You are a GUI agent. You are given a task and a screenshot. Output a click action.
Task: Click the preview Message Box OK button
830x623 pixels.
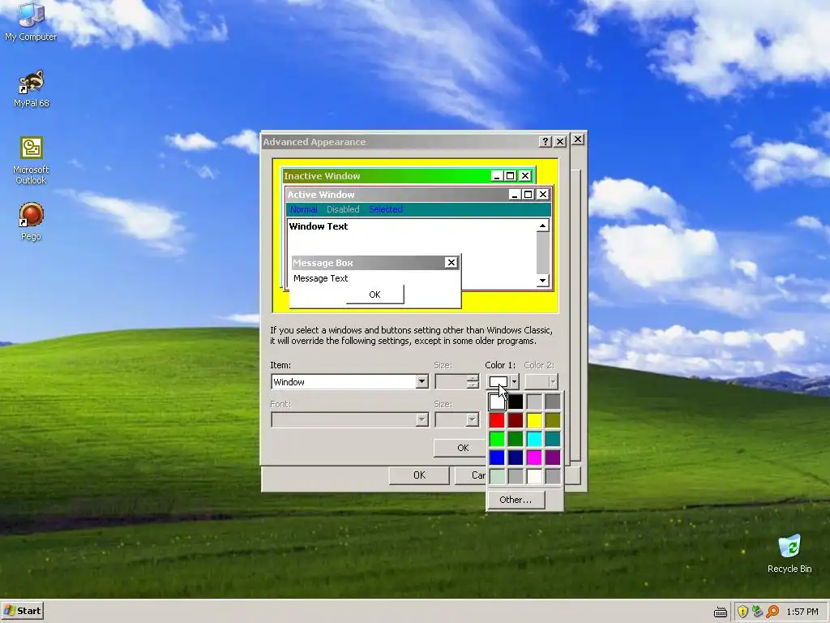point(374,294)
